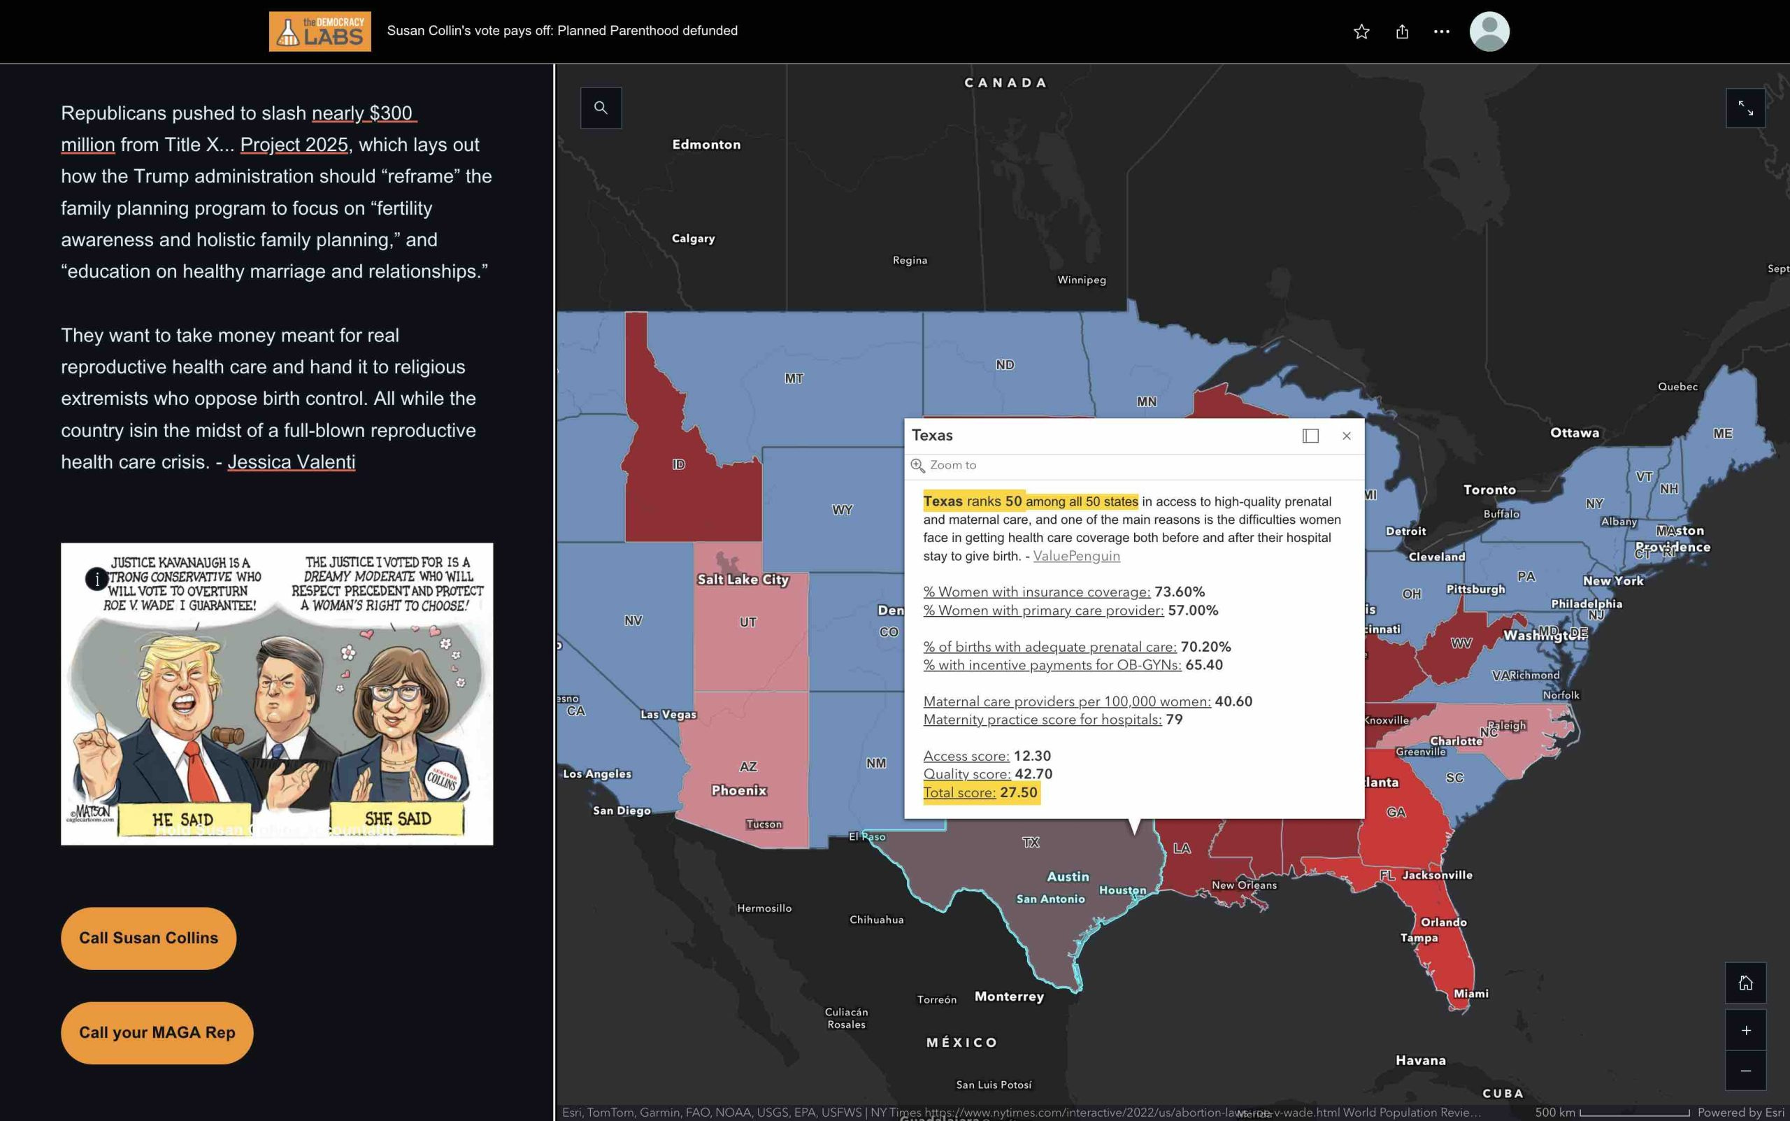Click the Call Susan Collins button
The width and height of the screenshot is (1790, 1121).
tap(148, 938)
